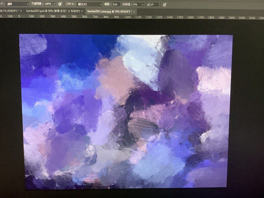The image size is (264, 198).
Task: Toggle pressure icon next to opacity field
Action: [x=60, y=4]
